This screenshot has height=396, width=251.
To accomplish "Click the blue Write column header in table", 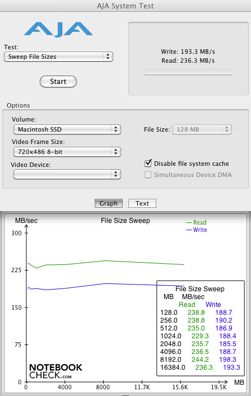I will pos(213,305).
